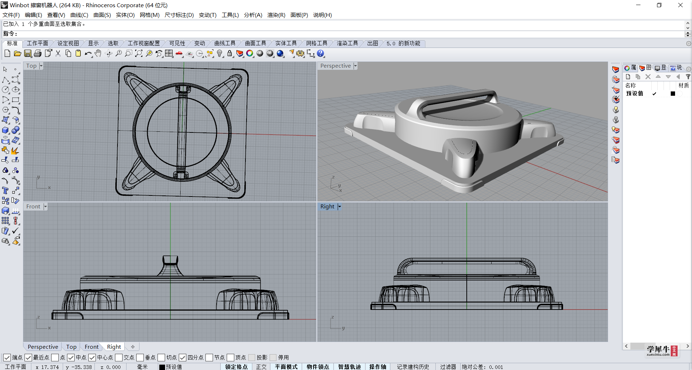
Task: Click the material circle of 预设值 layer
Action: 680,94
